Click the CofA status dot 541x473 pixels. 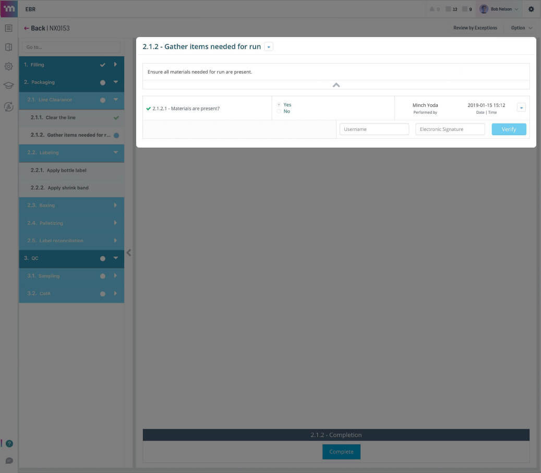(x=102, y=294)
